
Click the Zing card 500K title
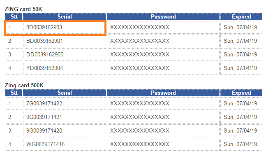(x=24, y=85)
